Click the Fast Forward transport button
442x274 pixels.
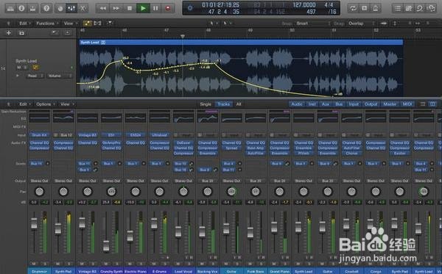[116, 8]
